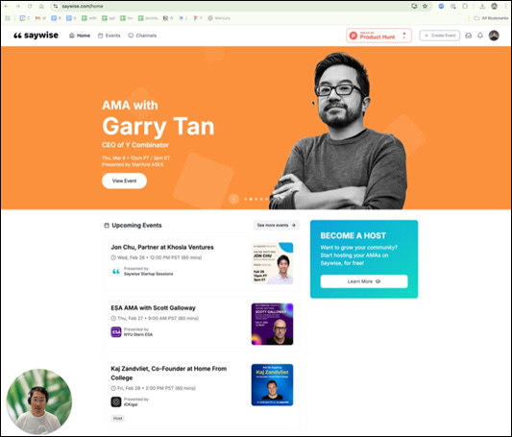Open the Notion bookmark
Viewport: 512px width, 437px height.
(168, 18)
